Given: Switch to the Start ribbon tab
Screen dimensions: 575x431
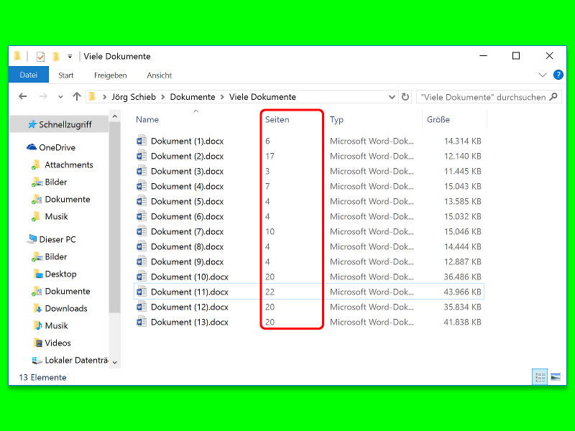Looking at the screenshot, I should [x=66, y=75].
